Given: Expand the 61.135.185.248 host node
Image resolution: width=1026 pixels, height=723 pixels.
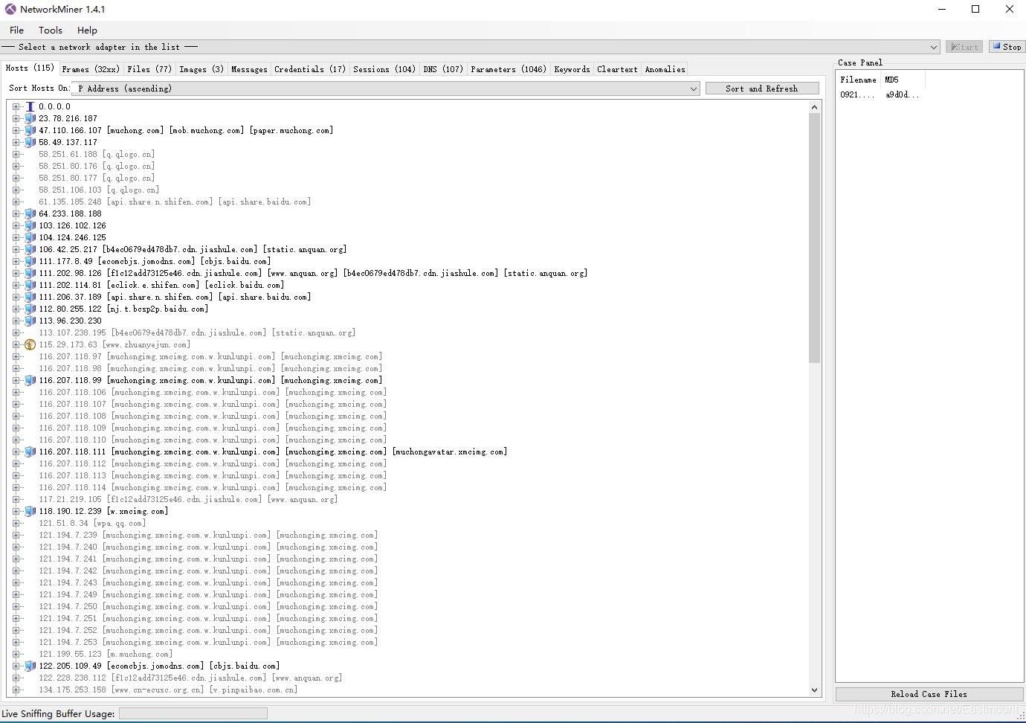Looking at the screenshot, I should pyautogui.click(x=16, y=202).
